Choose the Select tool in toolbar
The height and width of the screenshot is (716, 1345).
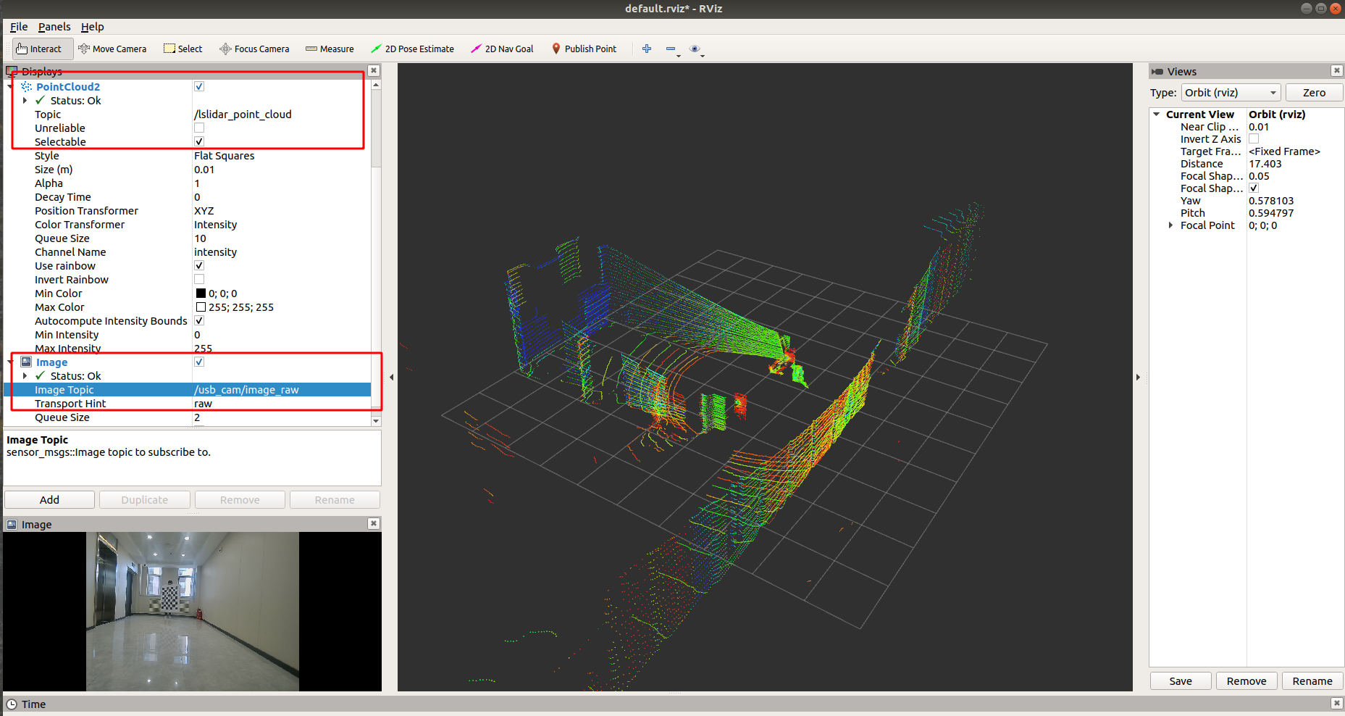click(x=183, y=49)
